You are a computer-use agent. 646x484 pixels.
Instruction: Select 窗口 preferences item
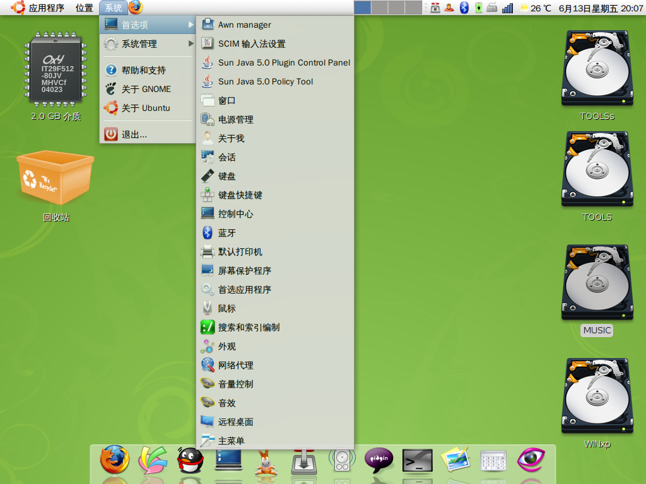click(275, 100)
